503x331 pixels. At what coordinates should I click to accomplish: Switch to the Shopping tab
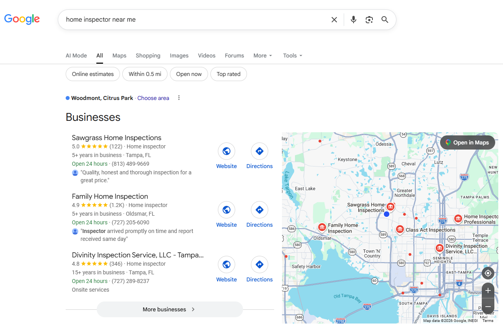(148, 55)
